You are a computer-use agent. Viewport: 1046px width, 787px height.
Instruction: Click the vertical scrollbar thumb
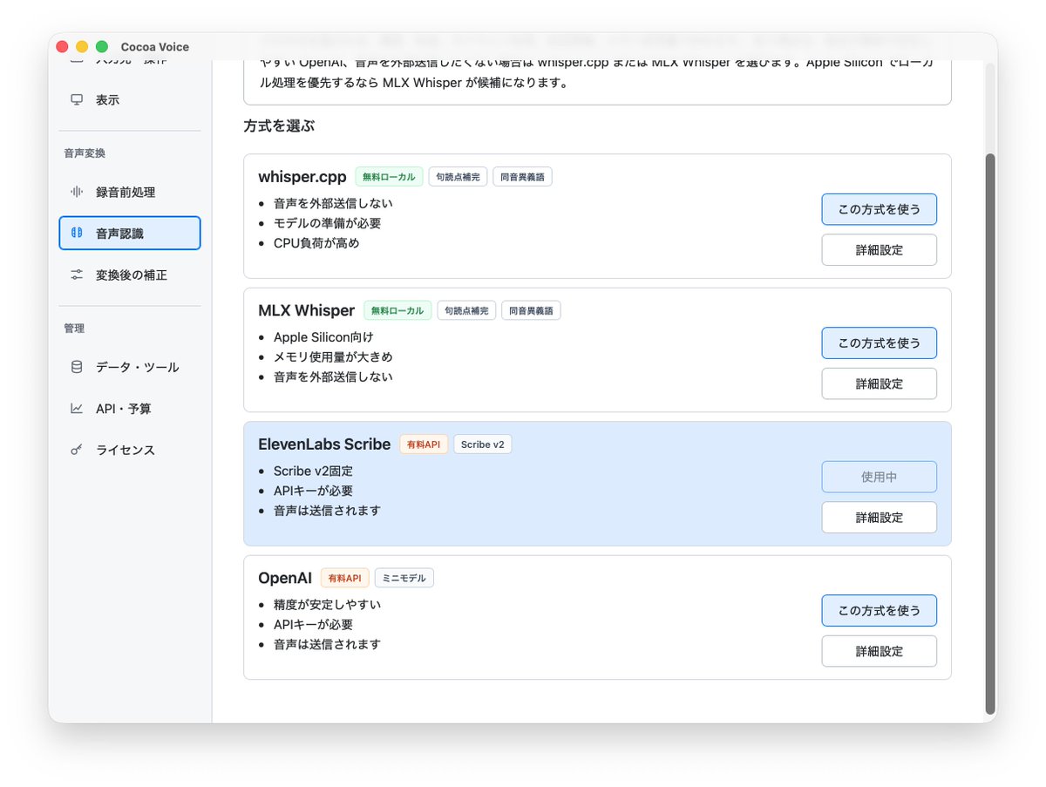point(989,433)
